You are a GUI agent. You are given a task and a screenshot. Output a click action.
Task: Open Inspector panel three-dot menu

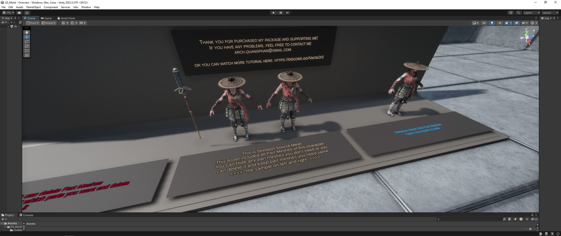pyautogui.click(x=558, y=18)
